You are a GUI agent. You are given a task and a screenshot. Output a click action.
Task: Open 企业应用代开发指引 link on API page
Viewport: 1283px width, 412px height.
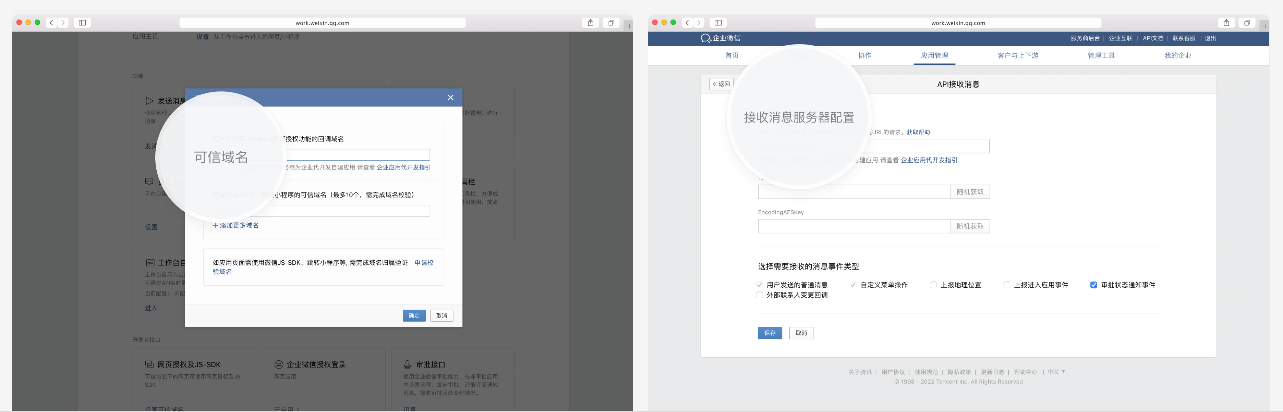click(929, 160)
